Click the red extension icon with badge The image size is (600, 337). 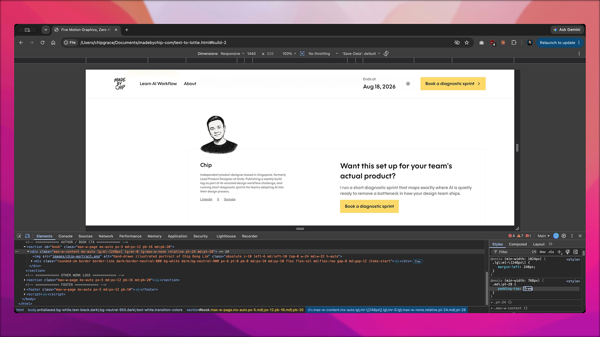click(x=492, y=42)
